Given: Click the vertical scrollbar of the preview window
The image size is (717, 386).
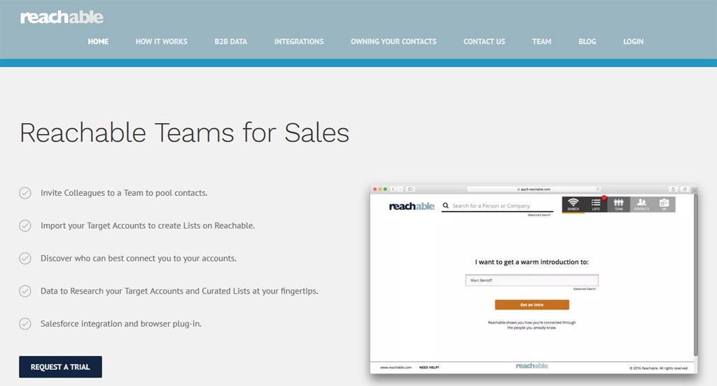Looking at the screenshot, I should pos(695,274).
